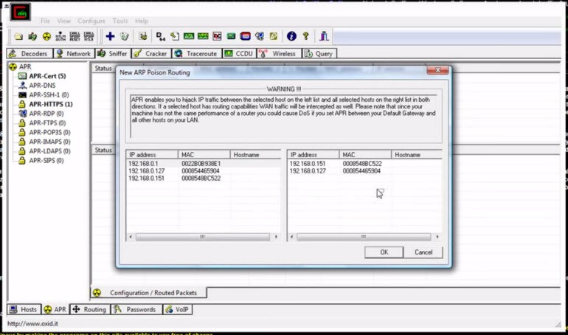Screen dimensions: 568x335
Task: Open the Configure menu
Action: click(x=91, y=21)
